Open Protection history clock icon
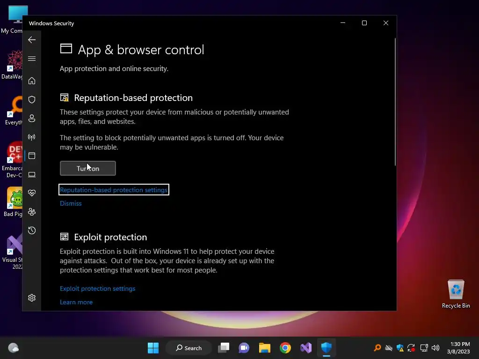The image size is (479, 359). 32,230
